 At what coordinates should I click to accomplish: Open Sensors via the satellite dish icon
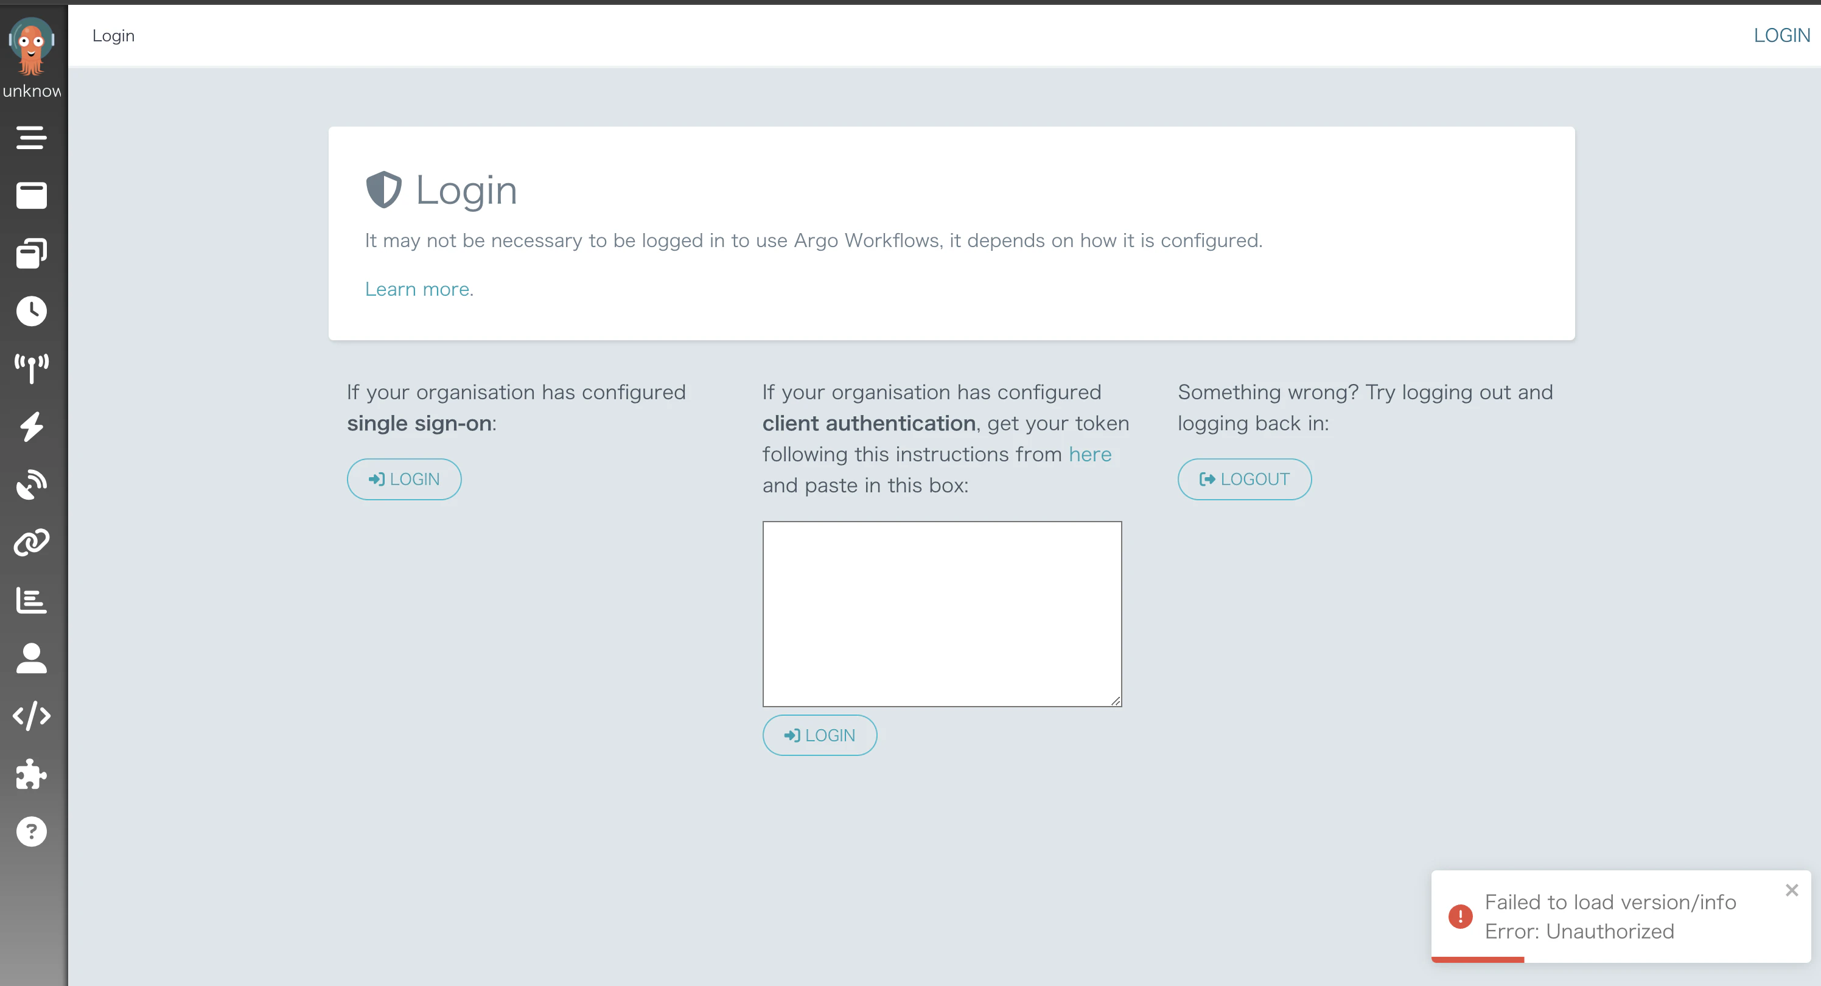pyautogui.click(x=31, y=484)
